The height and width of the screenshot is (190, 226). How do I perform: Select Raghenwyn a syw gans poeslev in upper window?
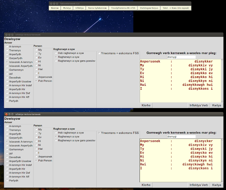tap(75, 61)
